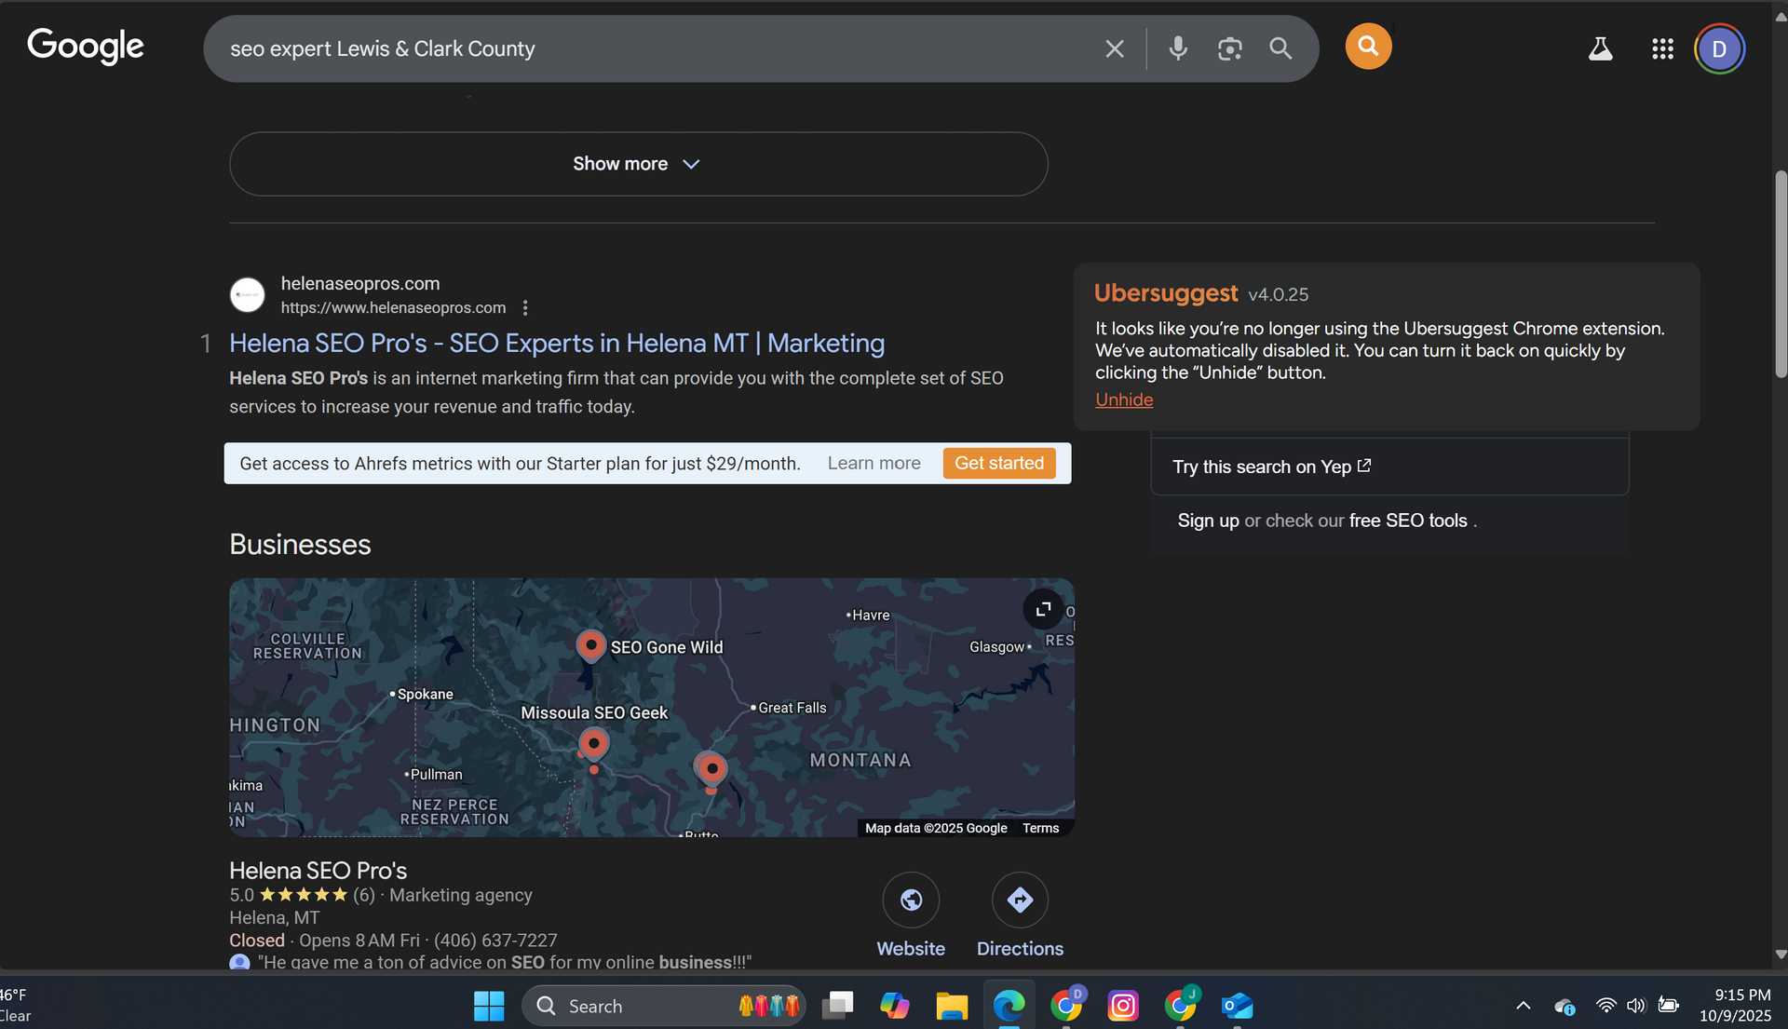Open Instagram from the taskbar

pyautogui.click(x=1123, y=1006)
